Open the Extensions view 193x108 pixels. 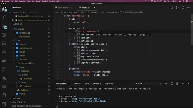4,52
